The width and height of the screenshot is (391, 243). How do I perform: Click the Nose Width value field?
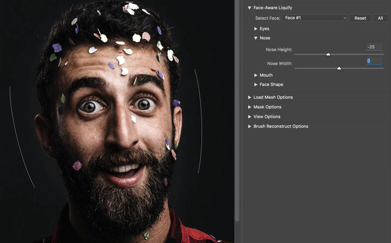tap(374, 60)
